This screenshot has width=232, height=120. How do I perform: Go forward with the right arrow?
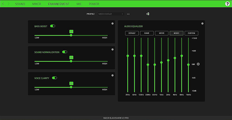(9, 4)
